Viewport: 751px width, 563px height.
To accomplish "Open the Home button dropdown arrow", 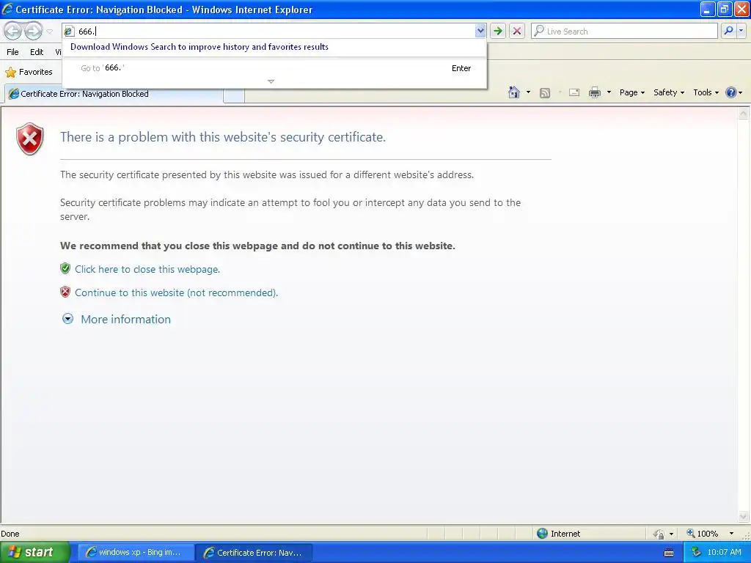I will tap(528, 92).
